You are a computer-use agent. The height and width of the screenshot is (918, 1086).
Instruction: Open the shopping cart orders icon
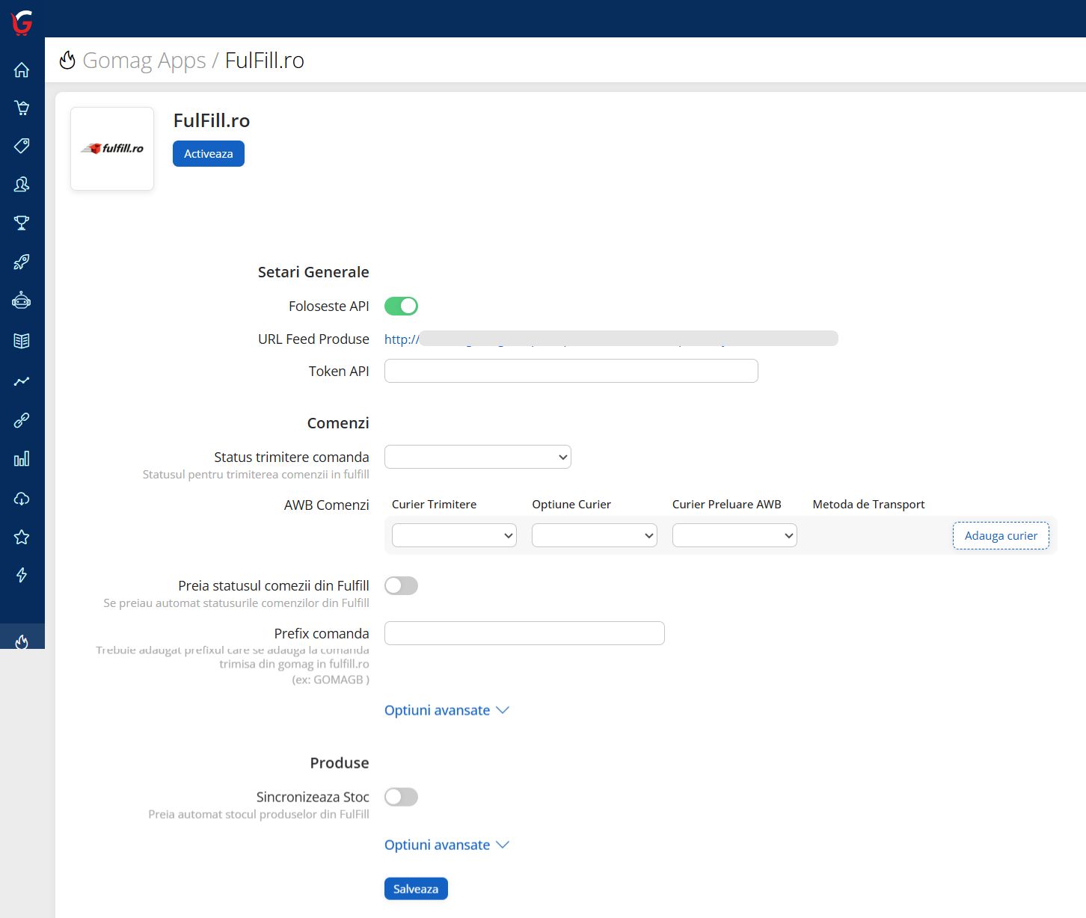(22, 108)
